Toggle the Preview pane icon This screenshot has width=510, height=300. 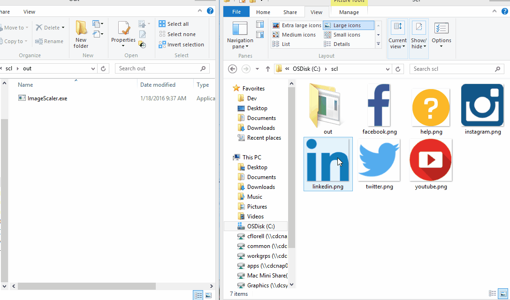(x=260, y=24)
